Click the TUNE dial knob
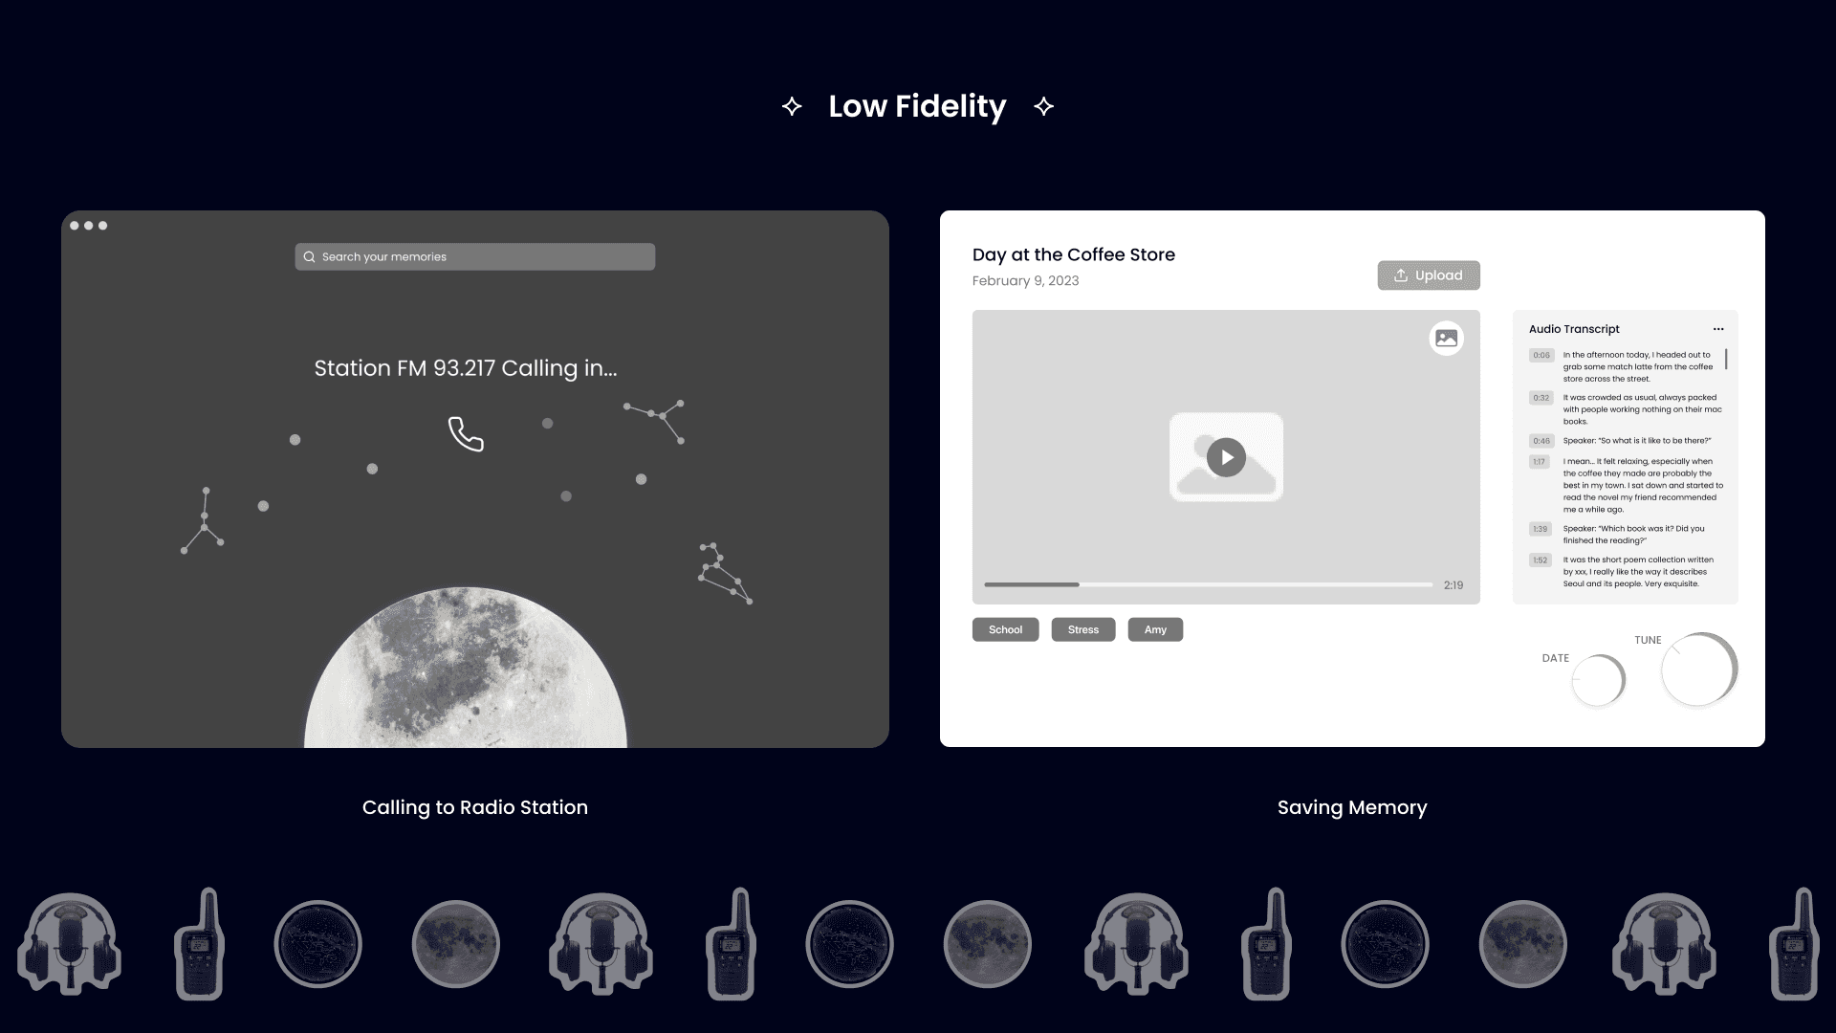Viewport: 1836px width, 1033px height. pyautogui.click(x=1698, y=670)
